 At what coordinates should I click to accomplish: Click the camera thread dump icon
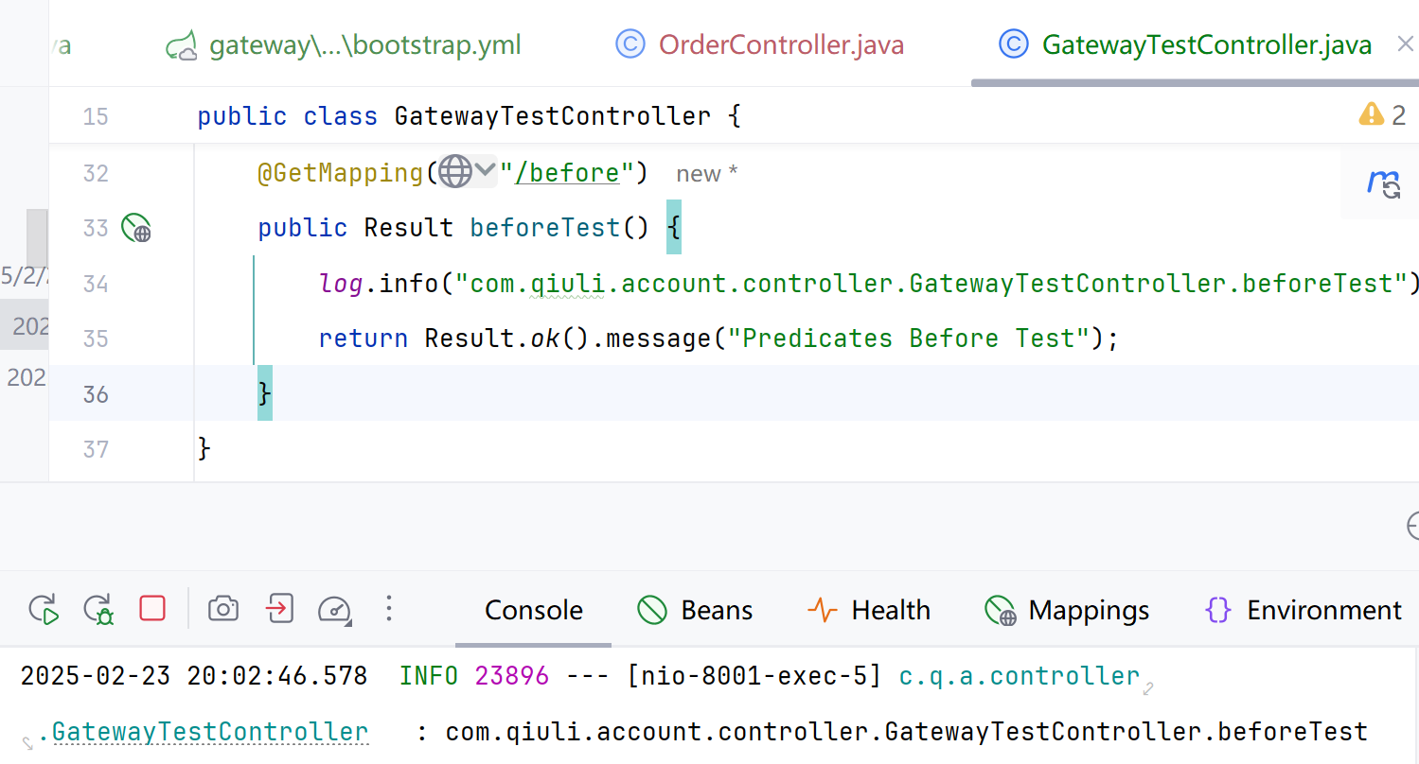coord(223,609)
